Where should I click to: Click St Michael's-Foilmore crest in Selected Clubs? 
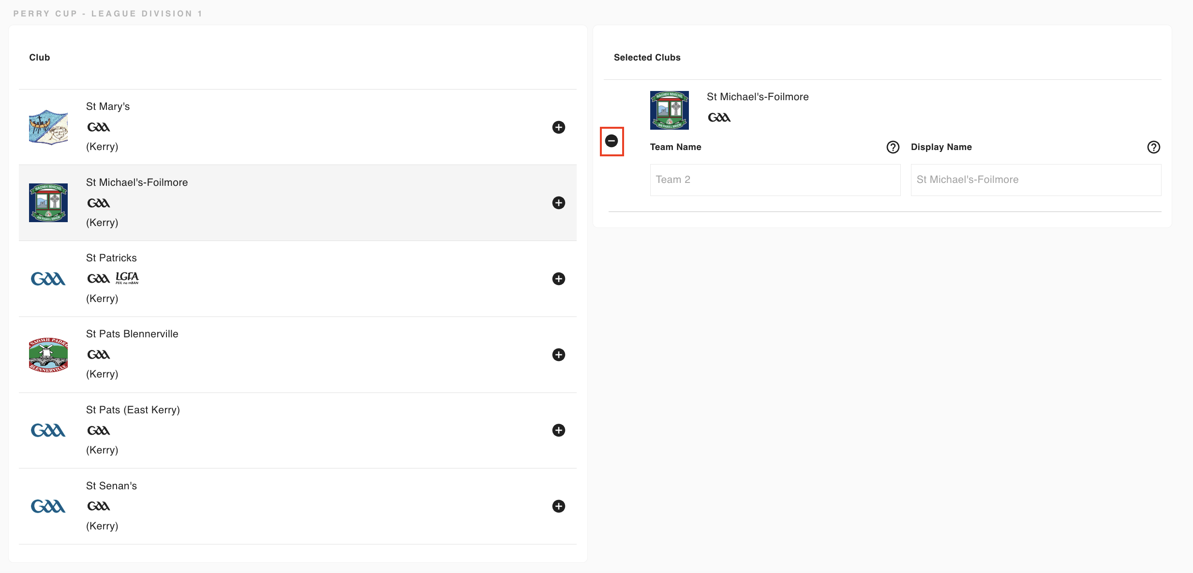point(670,110)
